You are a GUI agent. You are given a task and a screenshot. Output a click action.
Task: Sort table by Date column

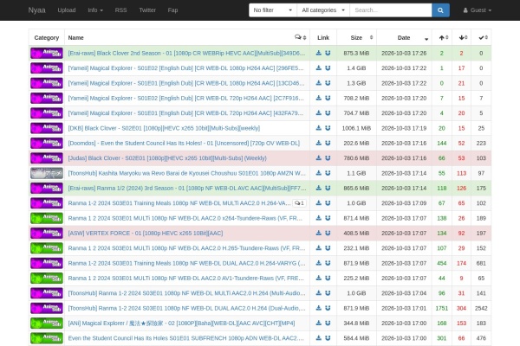[404, 37]
